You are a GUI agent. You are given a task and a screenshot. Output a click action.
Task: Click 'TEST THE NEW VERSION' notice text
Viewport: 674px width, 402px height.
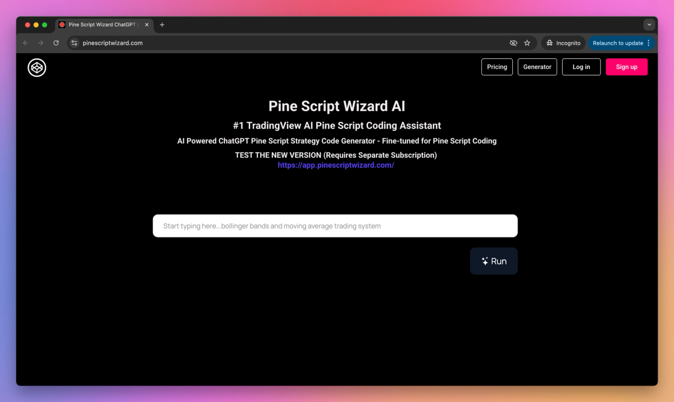click(336, 155)
